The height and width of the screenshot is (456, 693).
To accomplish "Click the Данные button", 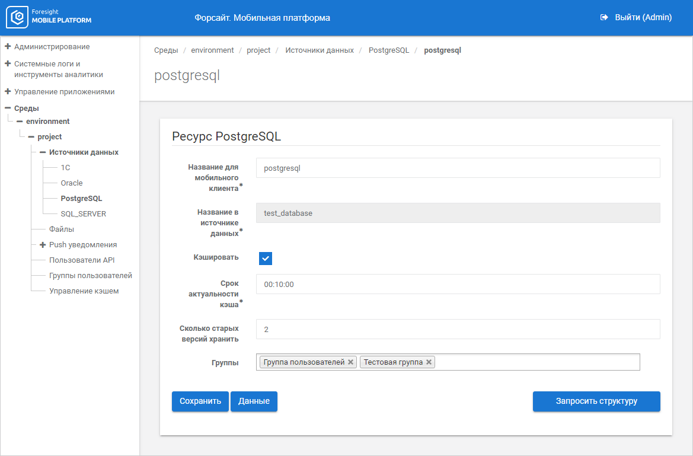I will pyautogui.click(x=254, y=401).
